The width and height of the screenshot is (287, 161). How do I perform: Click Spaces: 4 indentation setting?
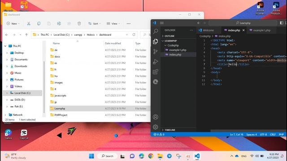252,135
